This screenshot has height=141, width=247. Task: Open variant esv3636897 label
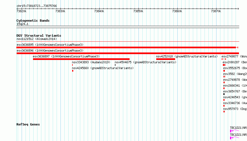[x=66, y=56]
